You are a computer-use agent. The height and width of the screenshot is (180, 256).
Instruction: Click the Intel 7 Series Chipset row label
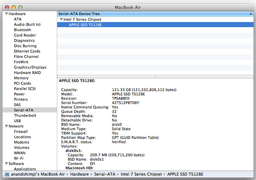coord(82,20)
